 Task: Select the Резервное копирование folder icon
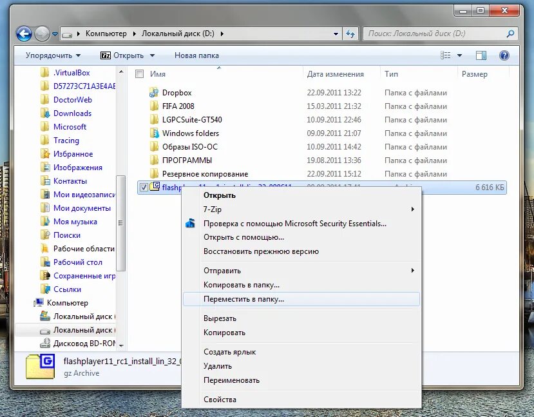[x=154, y=174]
